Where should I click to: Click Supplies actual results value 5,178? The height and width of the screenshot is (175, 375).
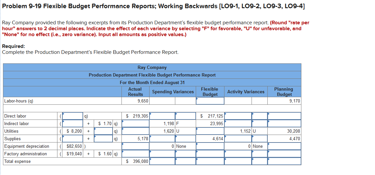[x=143, y=139]
